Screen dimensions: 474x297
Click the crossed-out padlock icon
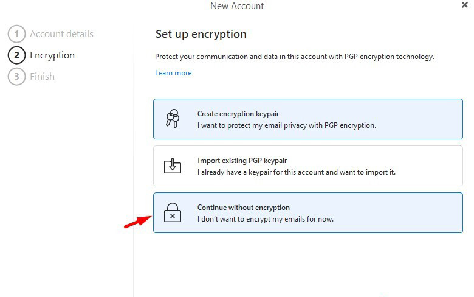pos(173,212)
